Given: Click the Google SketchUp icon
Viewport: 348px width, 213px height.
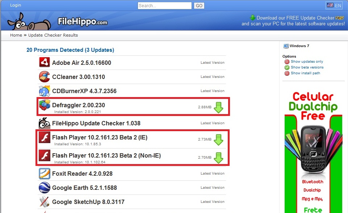Looking at the screenshot, I should (45, 202).
